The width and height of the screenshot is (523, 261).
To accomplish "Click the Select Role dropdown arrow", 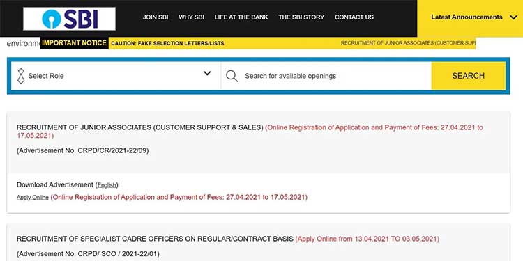I will click(208, 73).
